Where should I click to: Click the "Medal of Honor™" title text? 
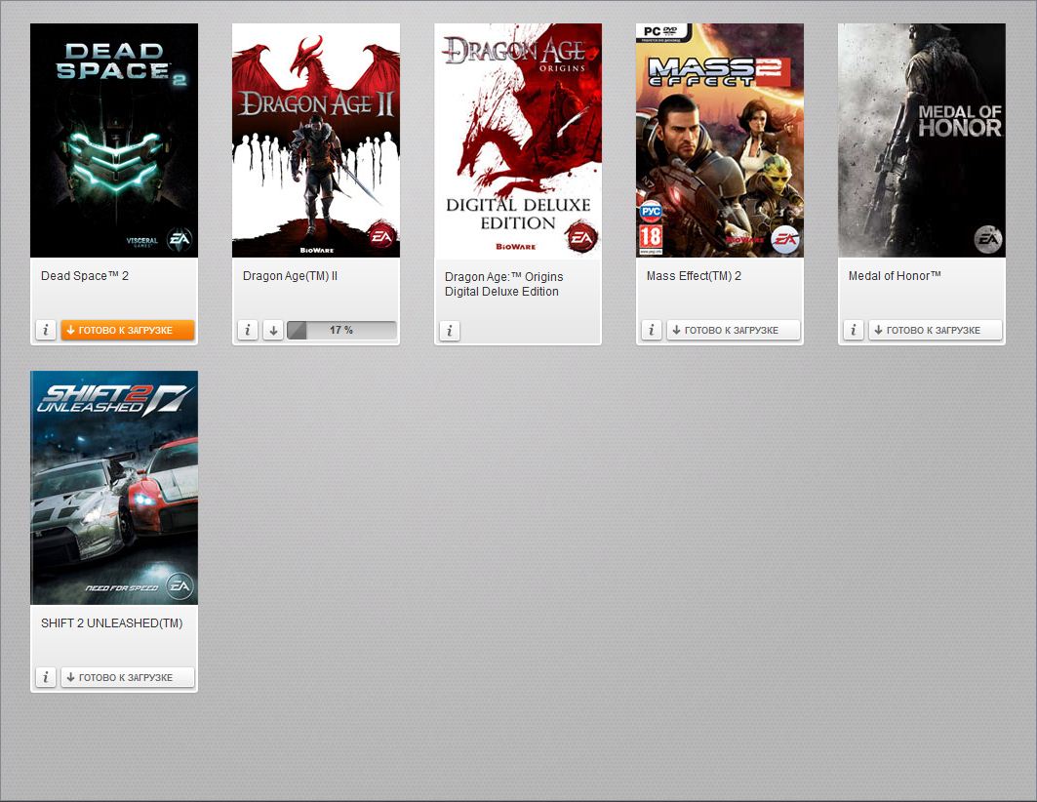tap(895, 276)
